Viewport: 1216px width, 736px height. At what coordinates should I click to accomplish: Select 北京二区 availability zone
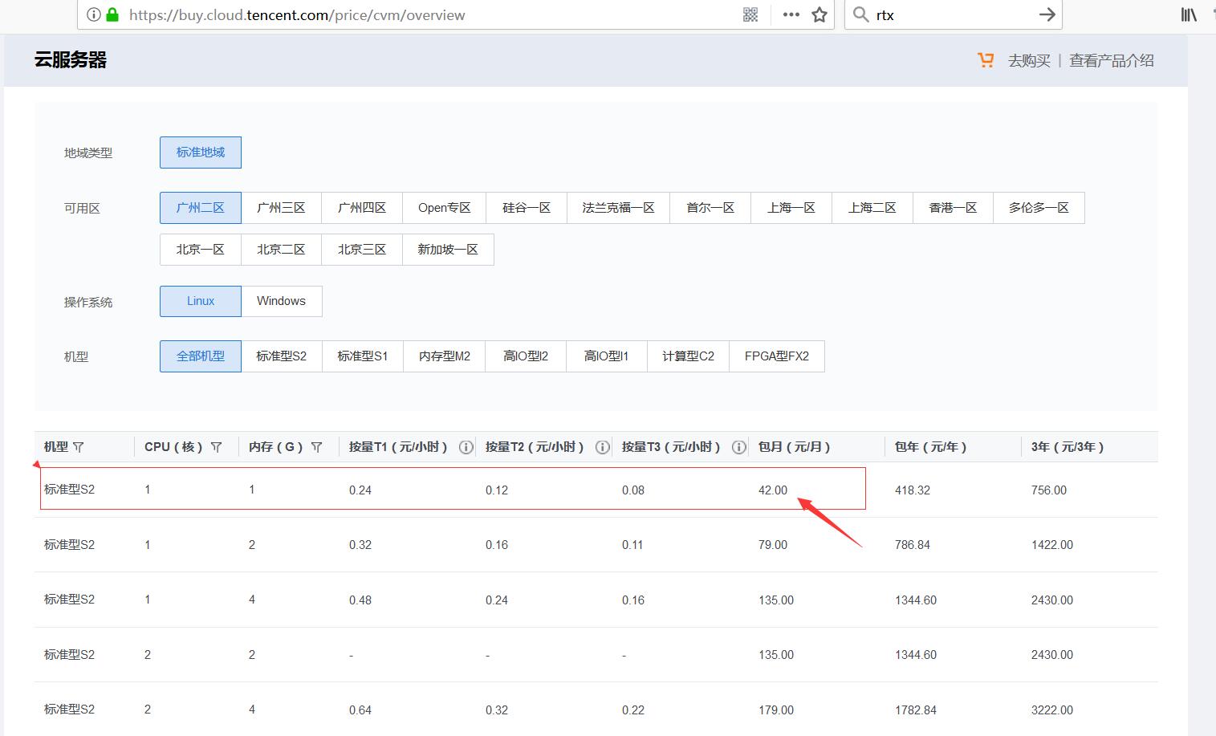click(281, 250)
